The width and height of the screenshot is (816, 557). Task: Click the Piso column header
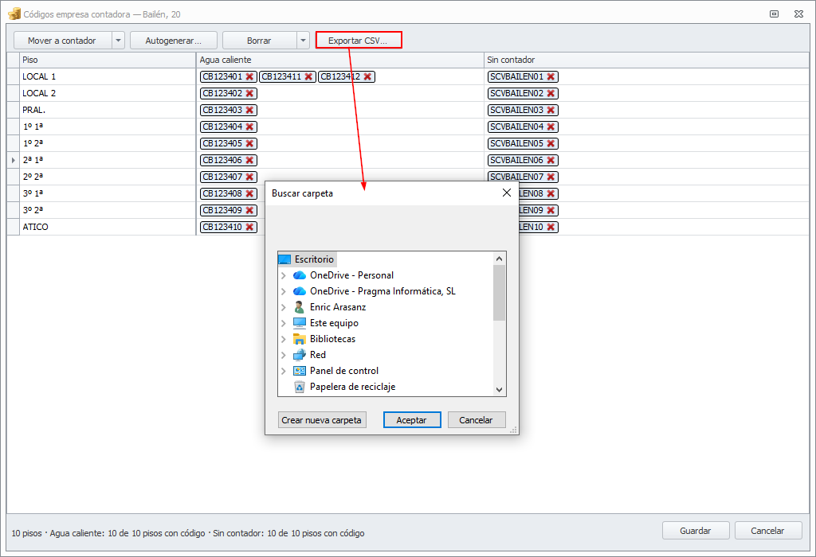(x=108, y=60)
